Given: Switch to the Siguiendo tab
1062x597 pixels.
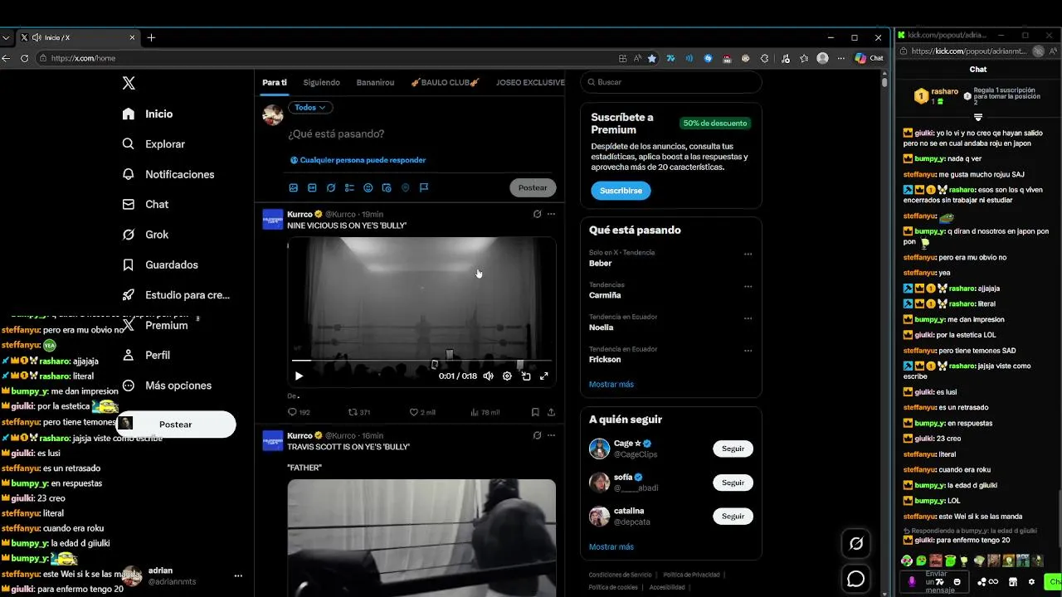Looking at the screenshot, I should point(322,82).
